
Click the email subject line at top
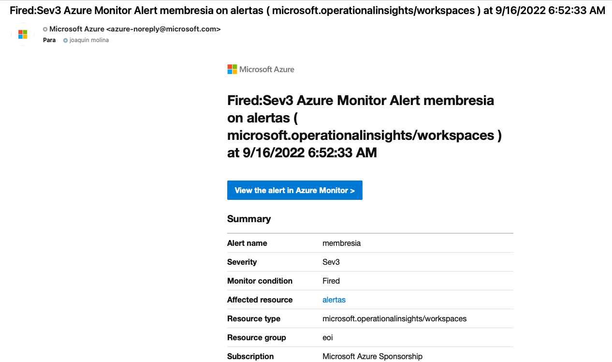(x=307, y=11)
